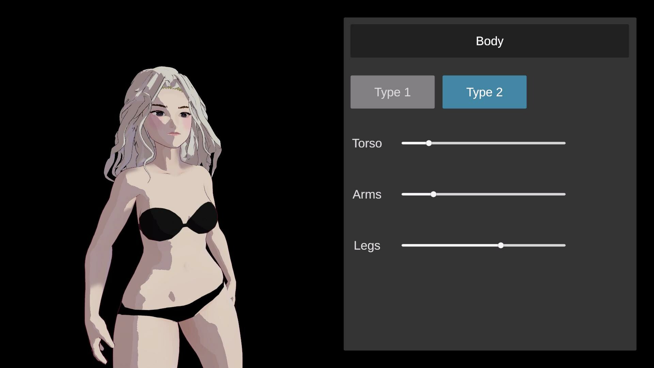Select the Type 1 body button
Screen dimensions: 654x368
(x=392, y=92)
